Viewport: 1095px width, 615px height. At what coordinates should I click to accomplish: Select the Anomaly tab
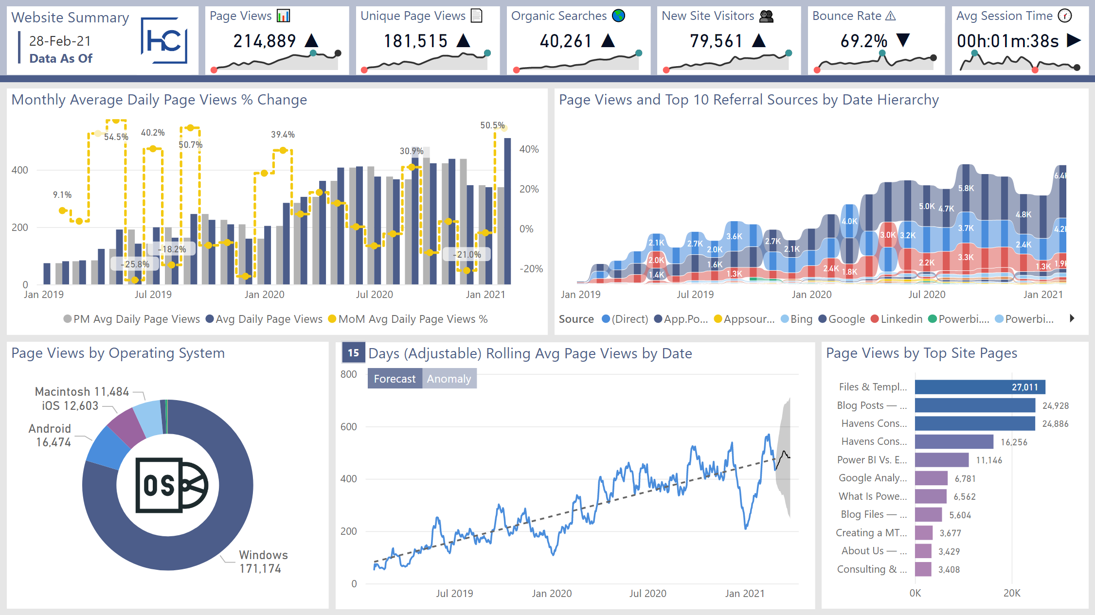(x=449, y=379)
